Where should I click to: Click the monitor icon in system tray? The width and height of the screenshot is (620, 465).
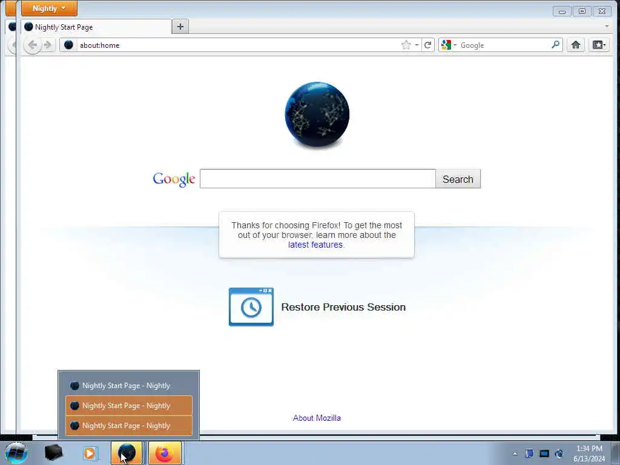coord(544,453)
